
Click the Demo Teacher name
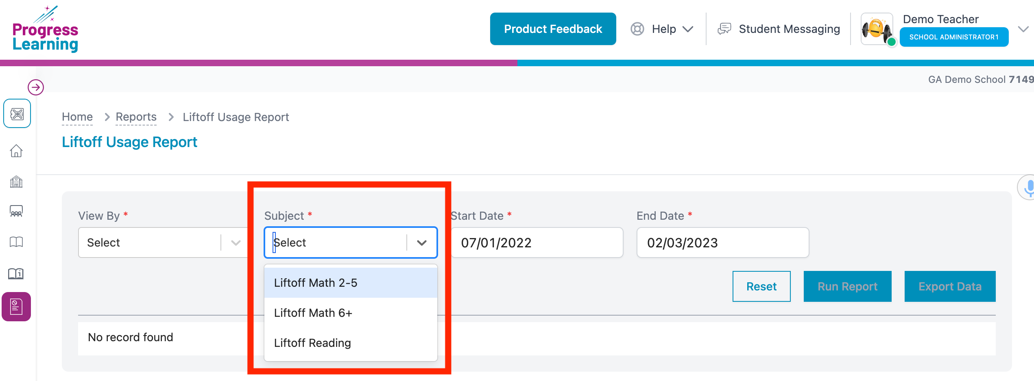tap(940, 19)
